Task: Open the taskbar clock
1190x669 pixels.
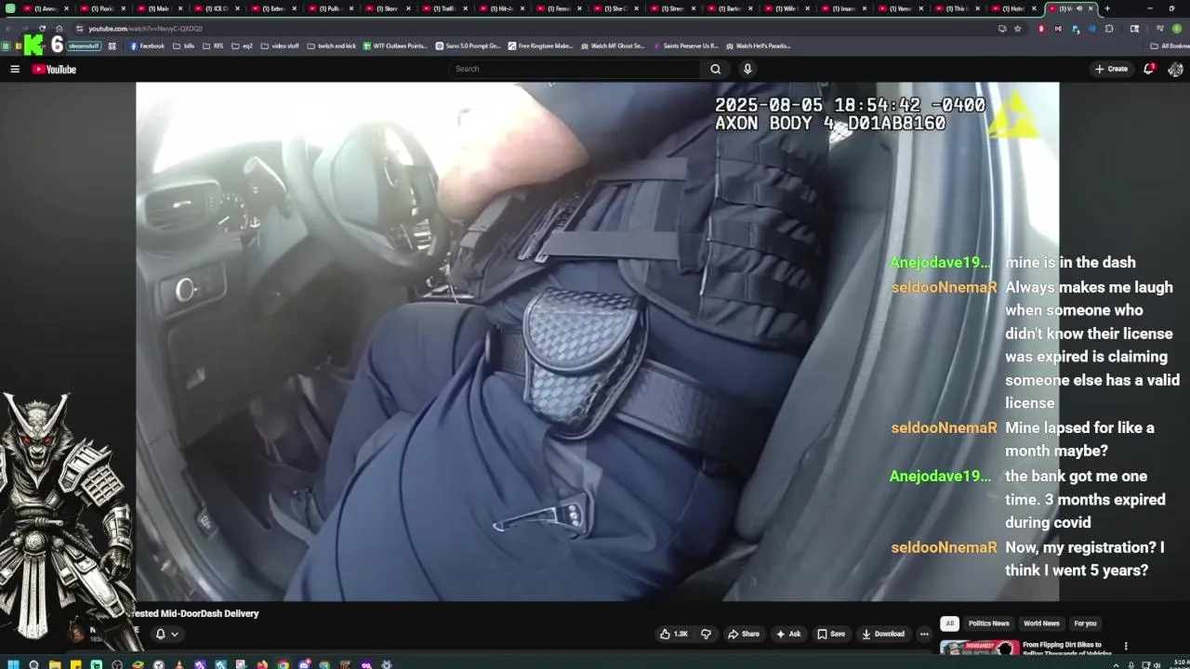Action: tap(1179, 663)
